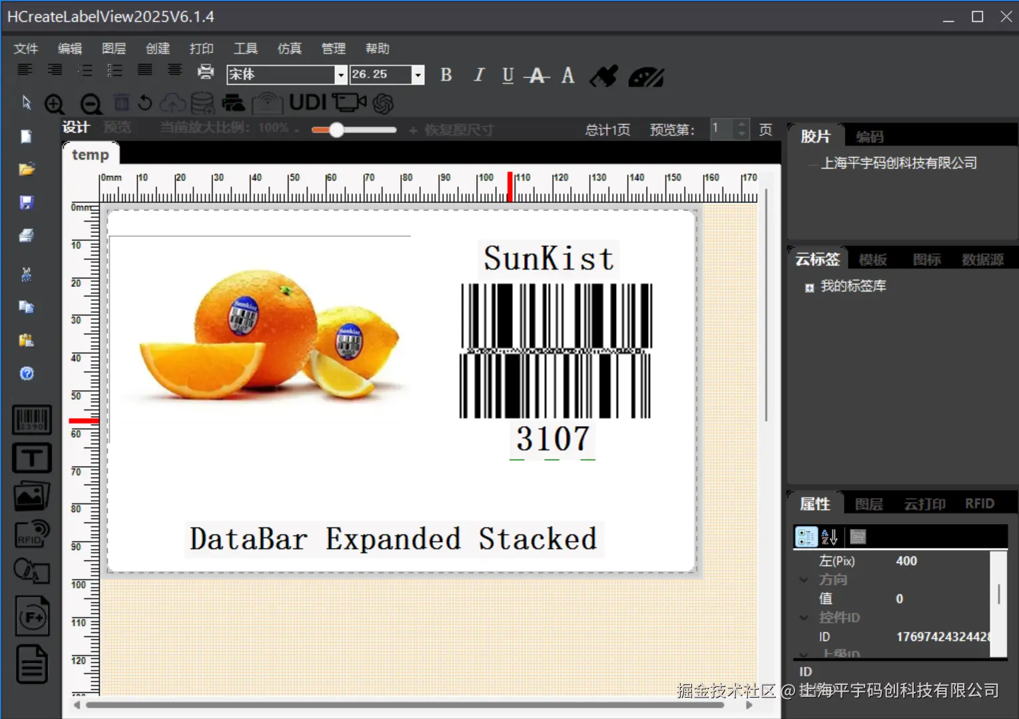
Task: Toggle underline formatting
Action: [x=508, y=75]
